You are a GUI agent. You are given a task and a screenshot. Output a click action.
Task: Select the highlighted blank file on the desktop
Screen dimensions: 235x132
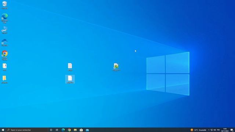[70, 79]
